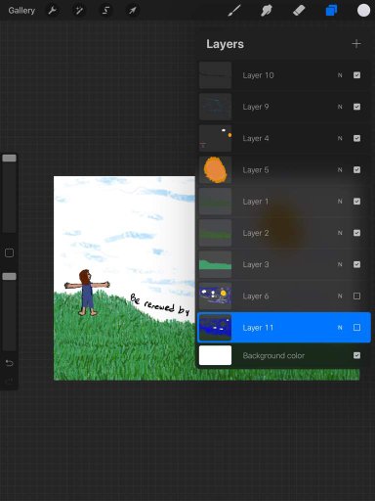Open the Adjustments magic wand menu
This screenshot has height=501, width=375.
79,11
